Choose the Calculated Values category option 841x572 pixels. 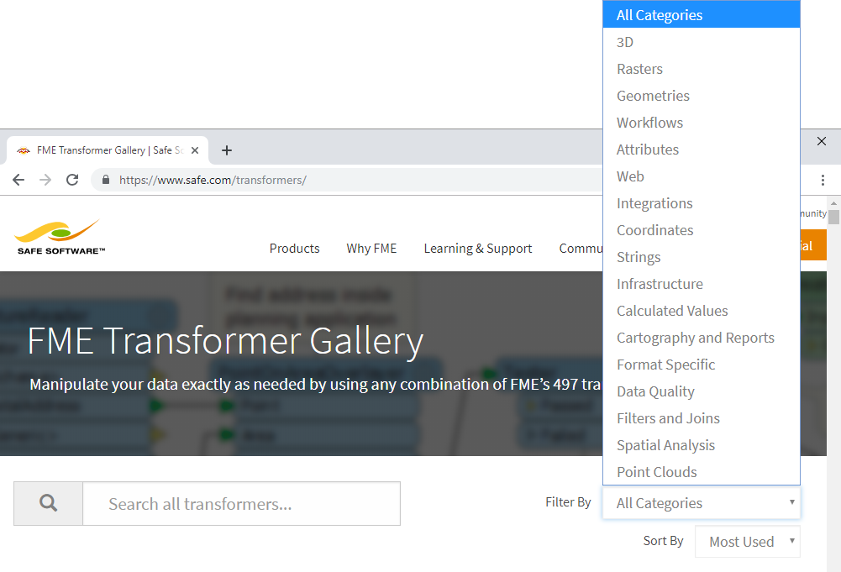click(x=702, y=311)
